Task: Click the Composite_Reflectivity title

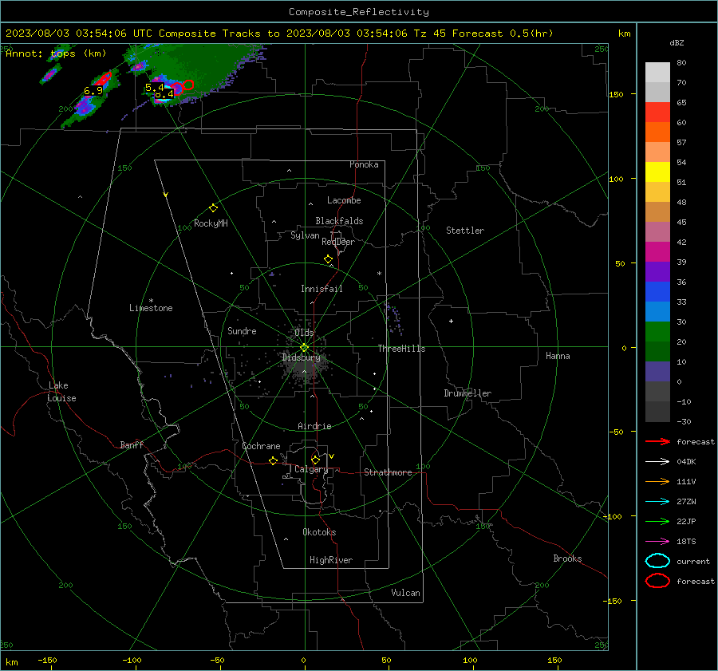Action: pos(359,12)
